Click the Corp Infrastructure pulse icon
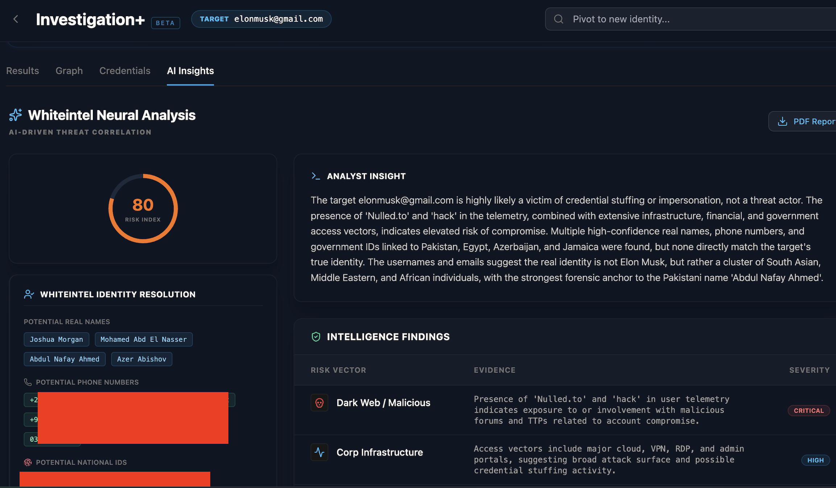Viewport: 836px width, 488px height. coord(319,452)
